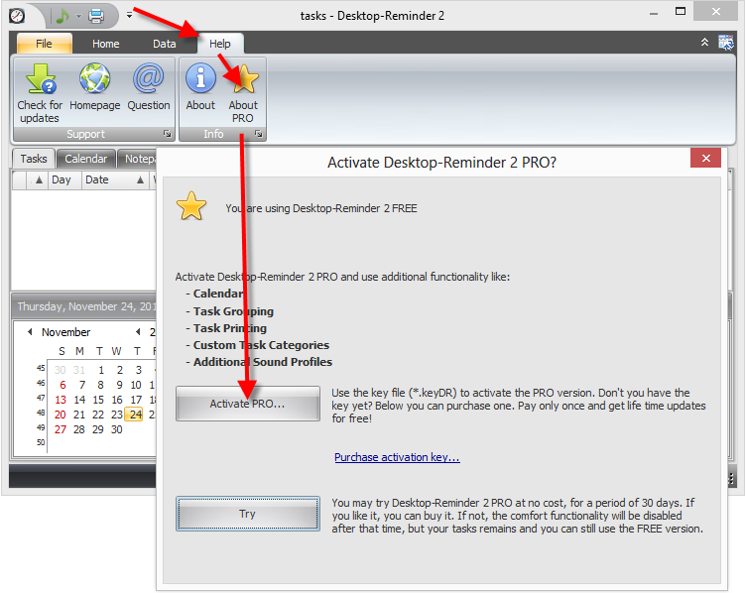Click the calendar layout icon at ribbon right
This screenshot has width=746, height=593.
click(725, 43)
